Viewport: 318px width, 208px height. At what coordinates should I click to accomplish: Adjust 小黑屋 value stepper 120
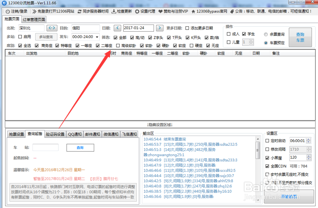308,157
